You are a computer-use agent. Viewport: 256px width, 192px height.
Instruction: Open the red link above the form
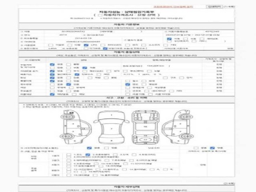pyautogui.click(x=173, y=6)
